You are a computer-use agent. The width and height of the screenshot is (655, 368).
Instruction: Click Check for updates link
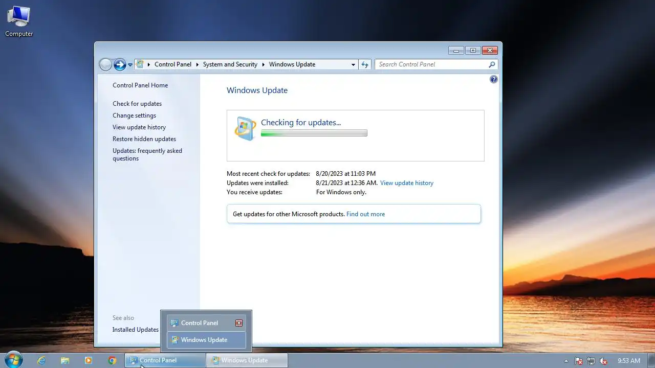(x=137, y=104)
